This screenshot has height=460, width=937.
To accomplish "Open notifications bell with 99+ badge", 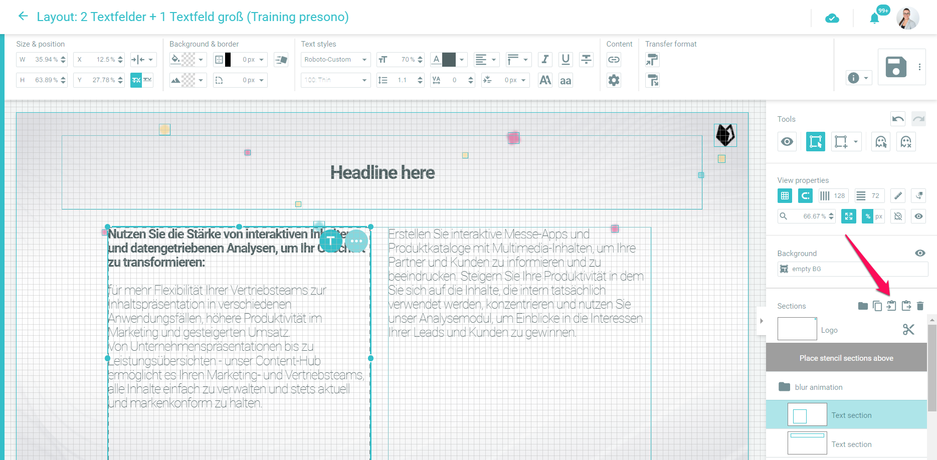I will [x=875, y=19].
